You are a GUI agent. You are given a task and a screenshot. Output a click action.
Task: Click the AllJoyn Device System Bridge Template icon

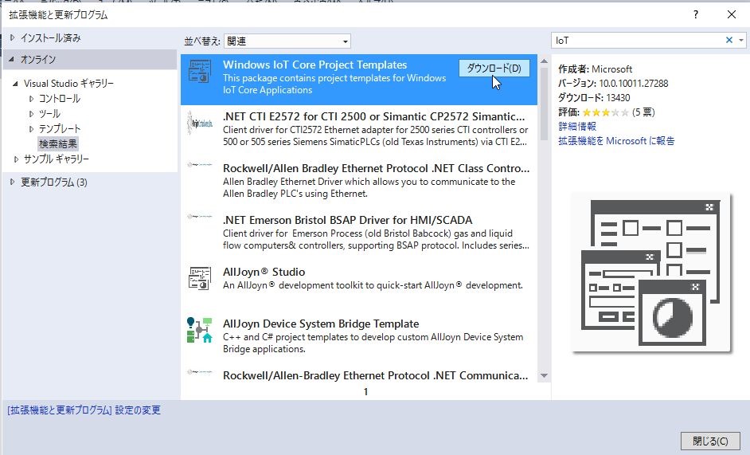click(199, 329)
